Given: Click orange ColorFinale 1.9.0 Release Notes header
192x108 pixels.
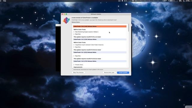Looking at the screenshot, I should pos(100,26).
